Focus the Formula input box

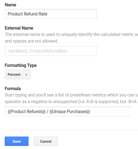click(x=67, y=112)
